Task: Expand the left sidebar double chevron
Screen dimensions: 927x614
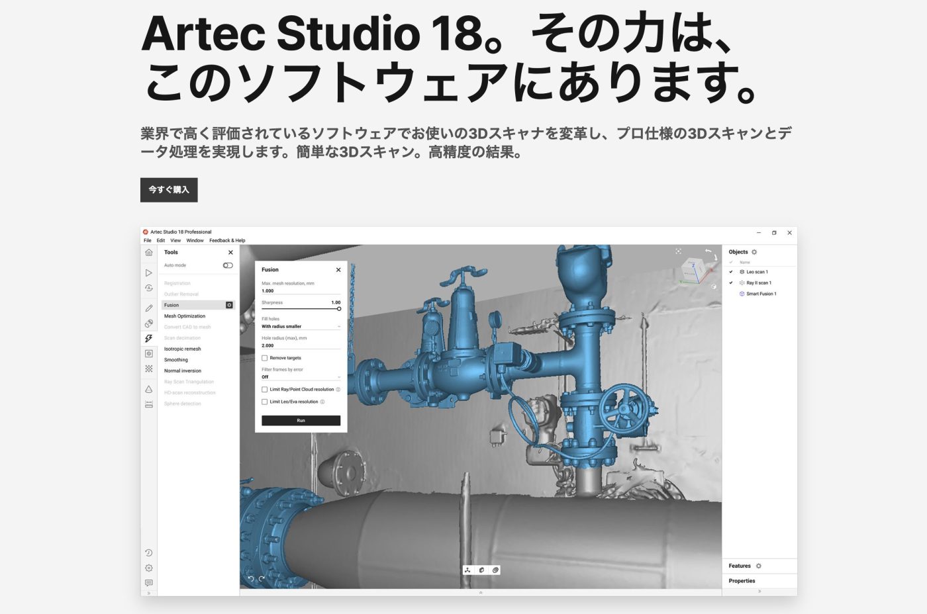Action: [149, 593]
